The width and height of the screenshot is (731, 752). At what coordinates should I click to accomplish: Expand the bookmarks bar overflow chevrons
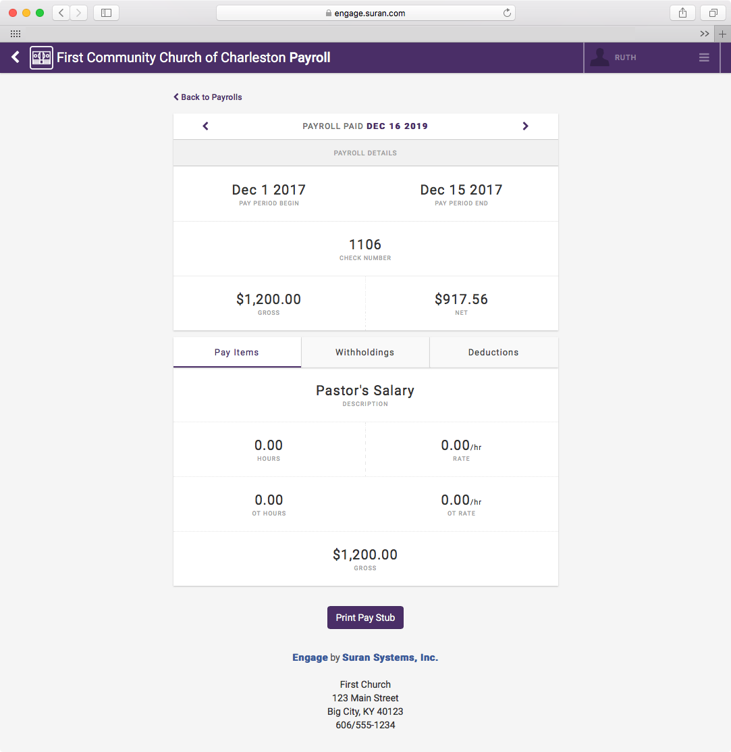click(705, 34)
